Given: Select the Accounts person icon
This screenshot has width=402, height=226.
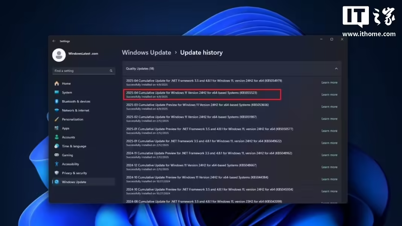Looking at the screenshot, I should (56, 137).
